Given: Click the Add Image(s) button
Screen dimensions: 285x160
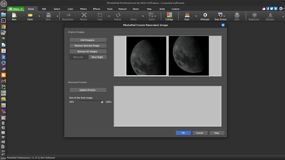Looking at the screenshot, I should point(88,40).
